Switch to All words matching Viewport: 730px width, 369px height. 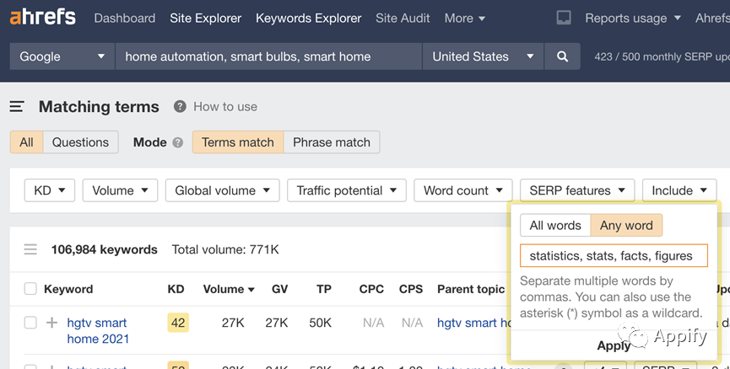click(555, 226)
